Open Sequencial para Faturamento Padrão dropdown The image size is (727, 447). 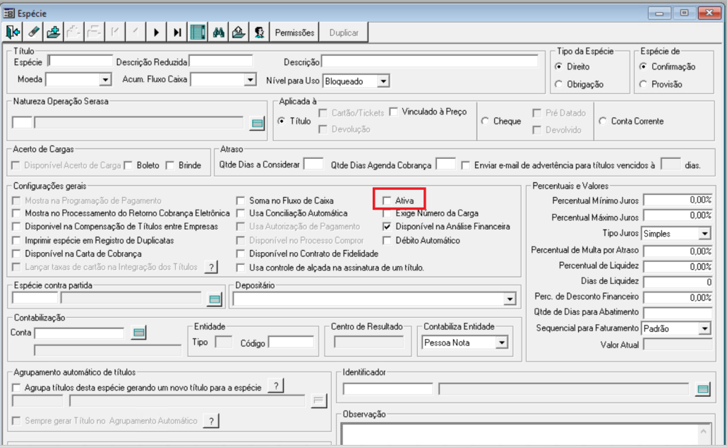(704, 329)
